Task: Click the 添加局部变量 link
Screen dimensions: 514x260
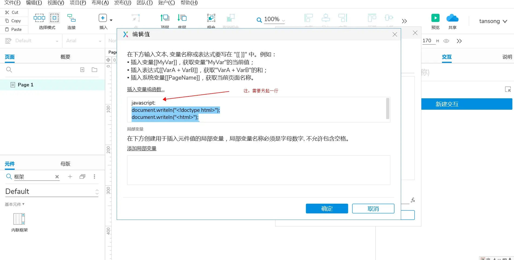Action: 142,148
